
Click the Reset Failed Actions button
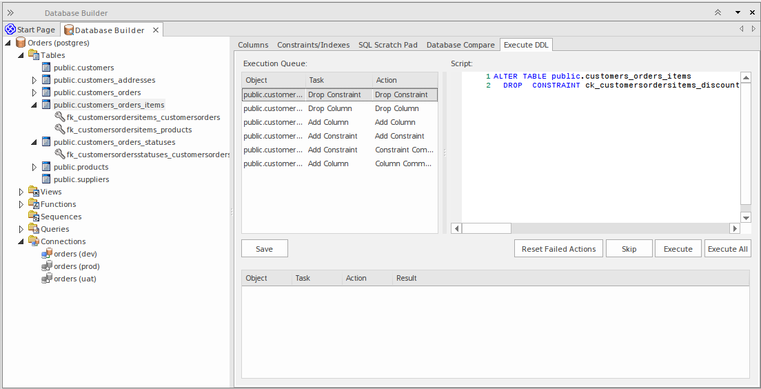(x=558, y=249)
